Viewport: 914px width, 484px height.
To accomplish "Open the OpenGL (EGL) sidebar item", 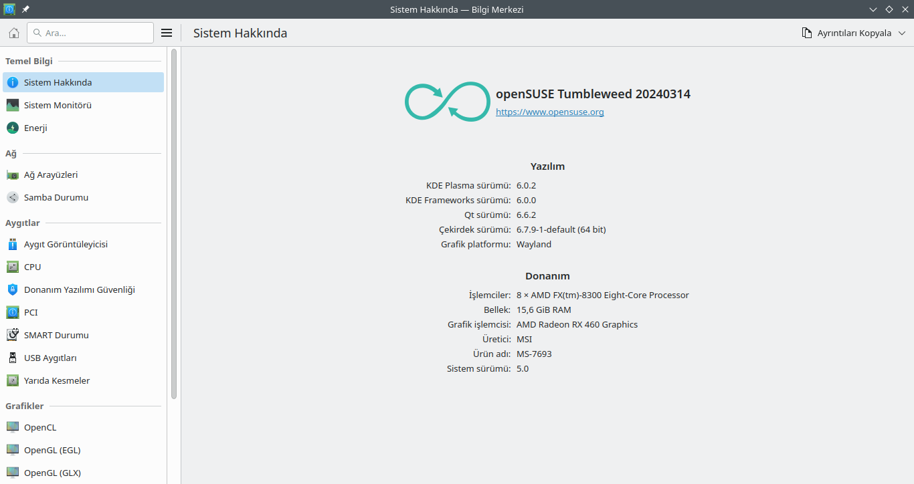I will (x=52, y=450).
